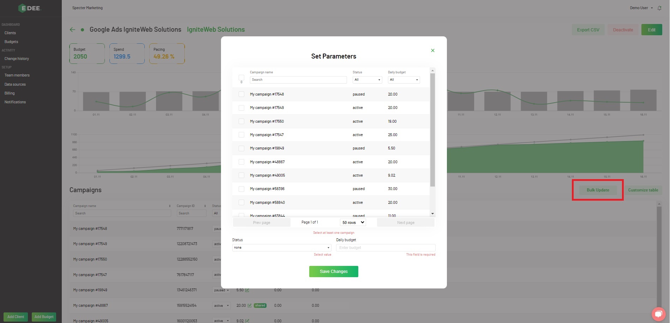Open Billing in the sidebar

(x=10, y=93)
